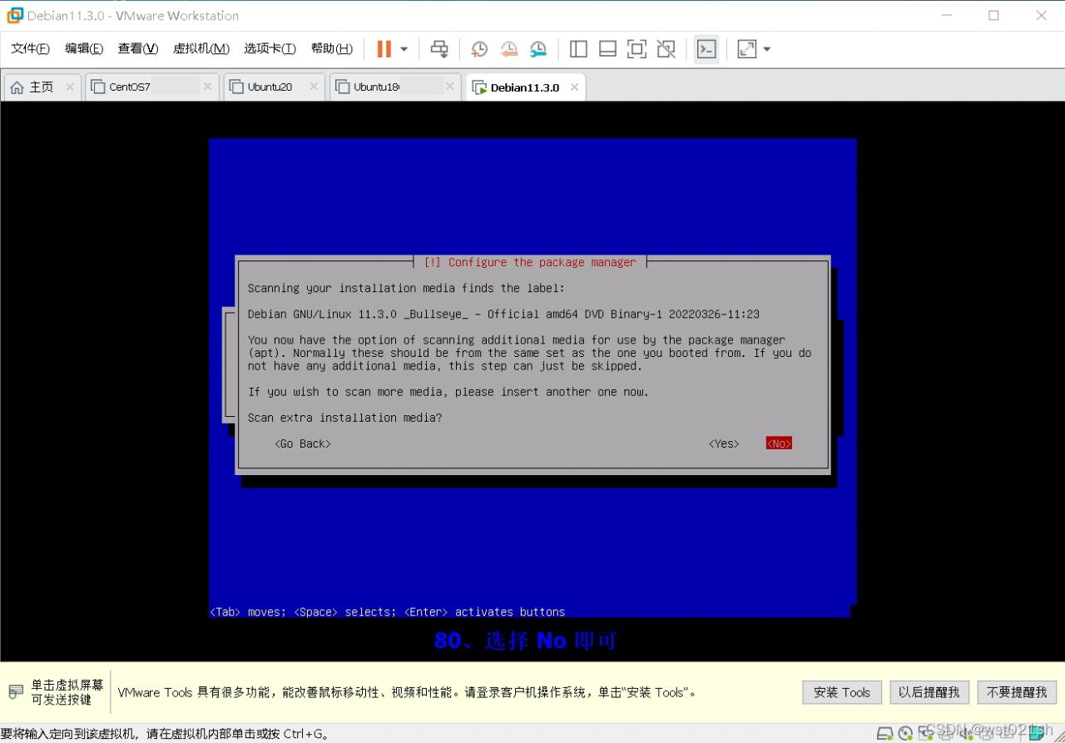1065x743 pixels.
Task: Open the snapshot manager icon
Action: (539, 49)
